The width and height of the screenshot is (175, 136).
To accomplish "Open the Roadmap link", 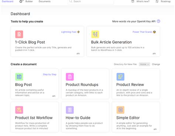I will tap(166, 1).
